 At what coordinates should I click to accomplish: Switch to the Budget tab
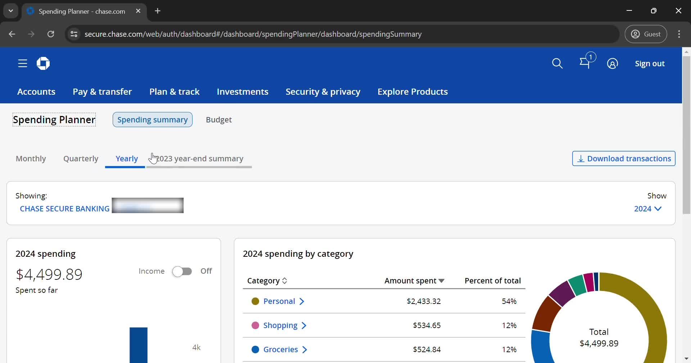219,120
